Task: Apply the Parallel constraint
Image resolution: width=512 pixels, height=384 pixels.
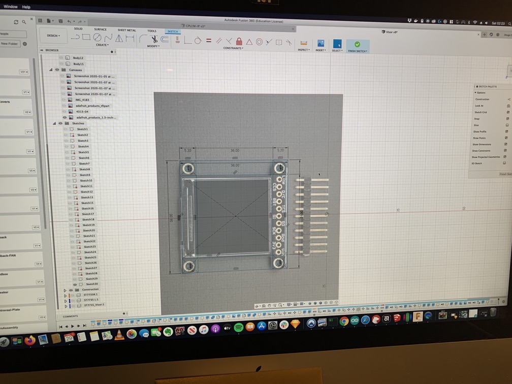Action: 219,41
